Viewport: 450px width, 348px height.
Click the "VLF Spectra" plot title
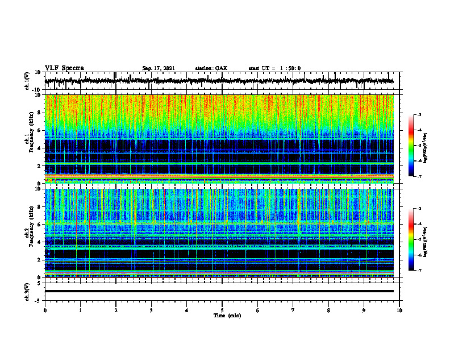[64, 68]
